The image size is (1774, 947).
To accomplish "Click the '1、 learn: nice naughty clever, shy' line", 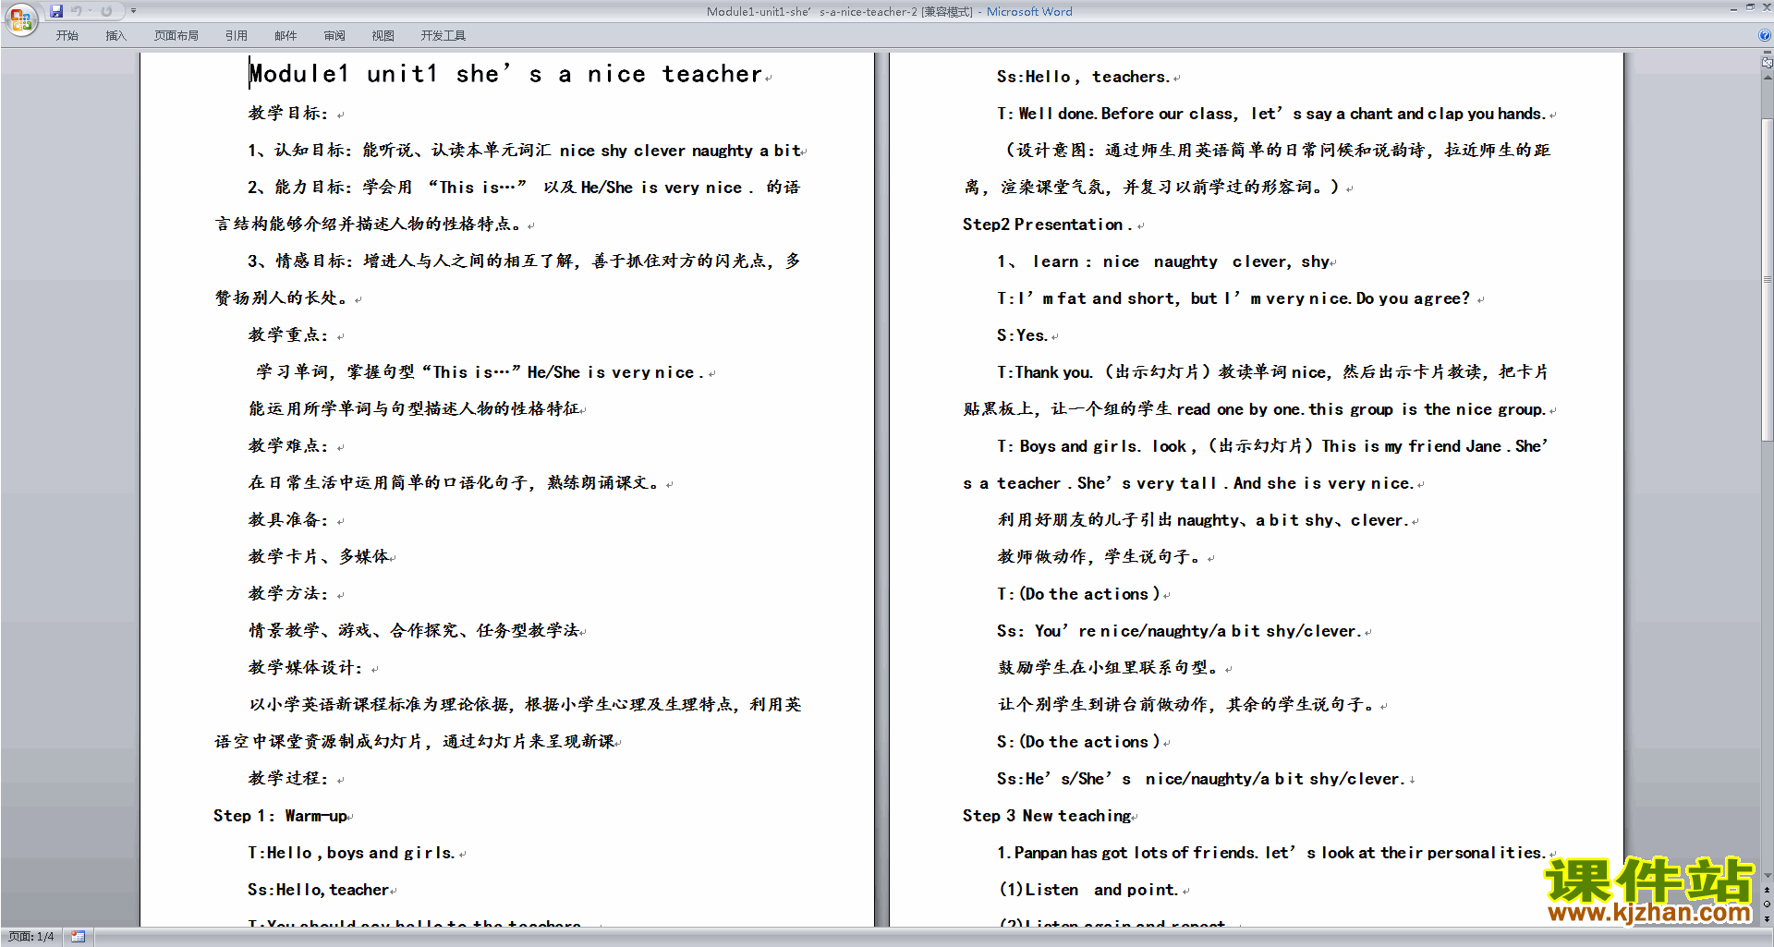I will tap(1163, 261).
